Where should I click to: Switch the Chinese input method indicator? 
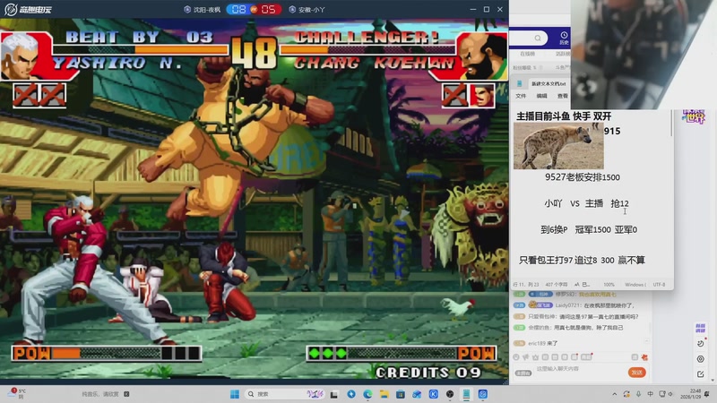(x=650, y=394)
